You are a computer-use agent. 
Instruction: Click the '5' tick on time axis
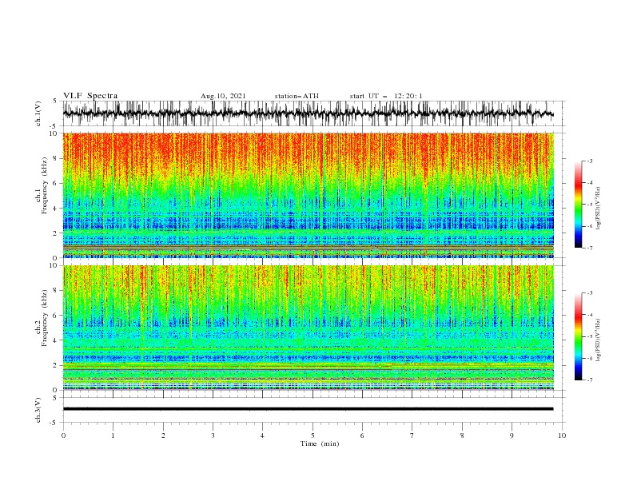pyautogui.click(x=313, y=435)
